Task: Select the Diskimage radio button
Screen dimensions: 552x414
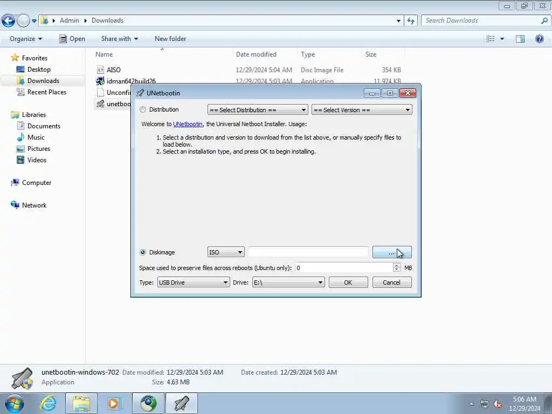Action: (142, 252)
